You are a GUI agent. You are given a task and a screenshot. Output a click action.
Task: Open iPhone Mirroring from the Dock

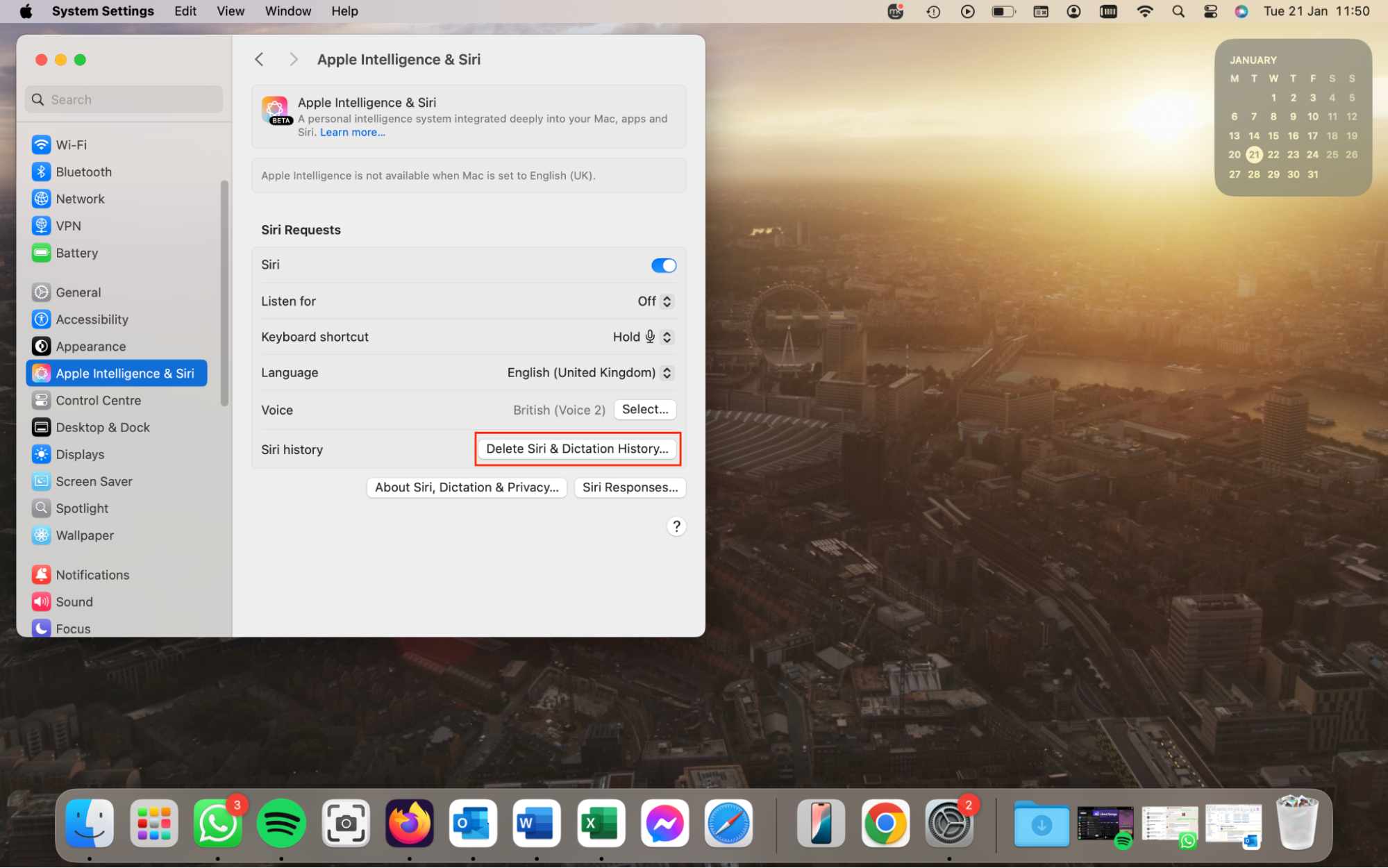point(821,824)
